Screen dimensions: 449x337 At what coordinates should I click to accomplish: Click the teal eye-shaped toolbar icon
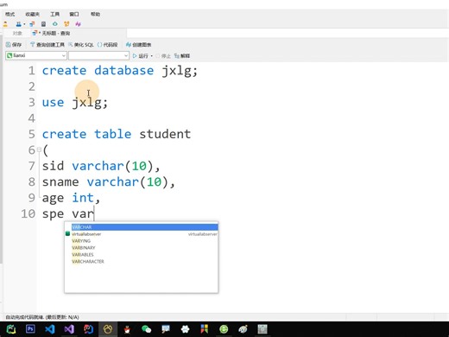pyautogui.click(x=55, y=24)
